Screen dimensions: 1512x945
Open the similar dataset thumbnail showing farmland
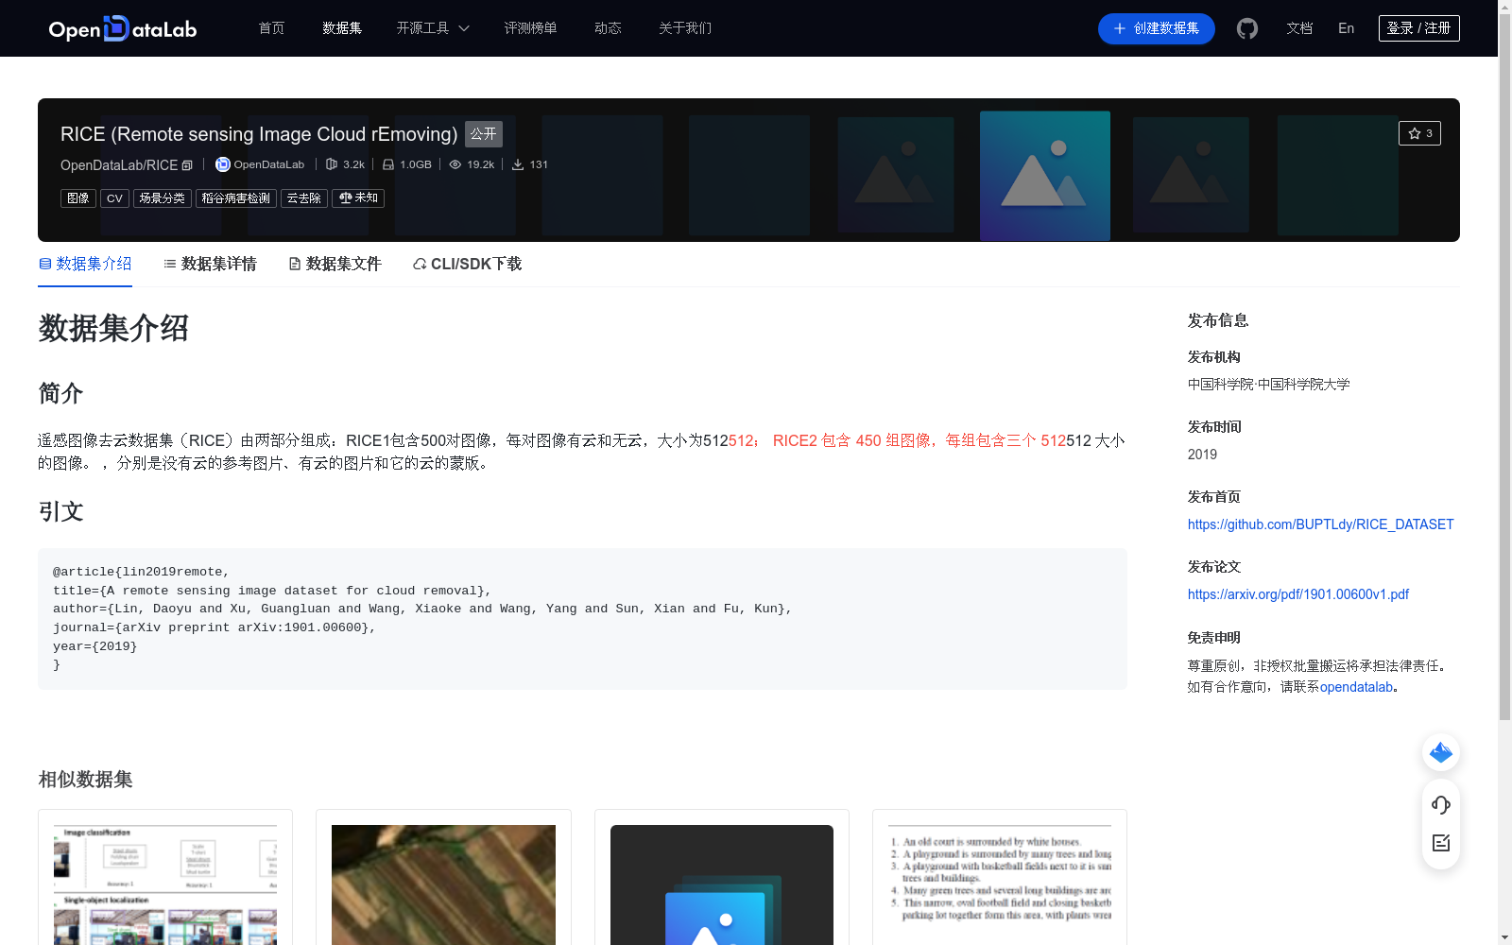click(x=443, y=884)
